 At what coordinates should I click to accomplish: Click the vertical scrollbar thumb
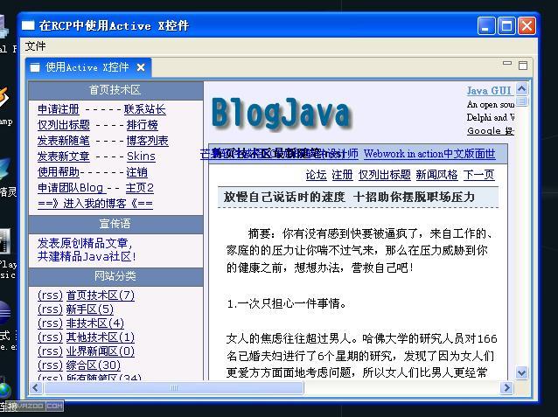pos(521,101)
